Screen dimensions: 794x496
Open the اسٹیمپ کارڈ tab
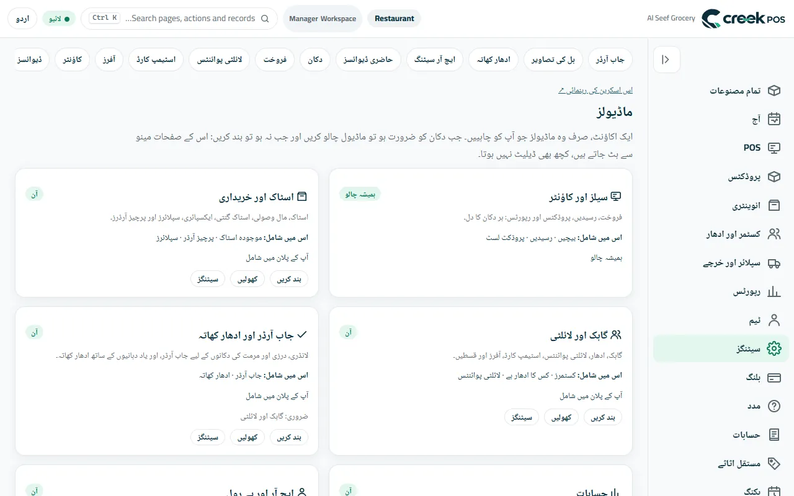156,60
